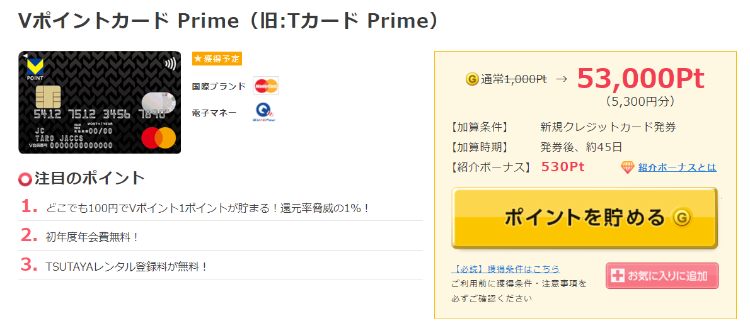
Task: Click the Vポイントカード Prime card image
Action: (100, 103)
